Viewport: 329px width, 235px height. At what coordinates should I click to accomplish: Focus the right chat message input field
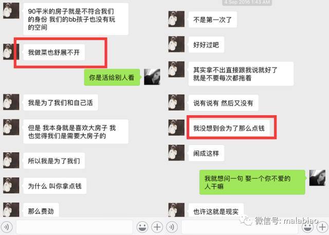point(240,227)
